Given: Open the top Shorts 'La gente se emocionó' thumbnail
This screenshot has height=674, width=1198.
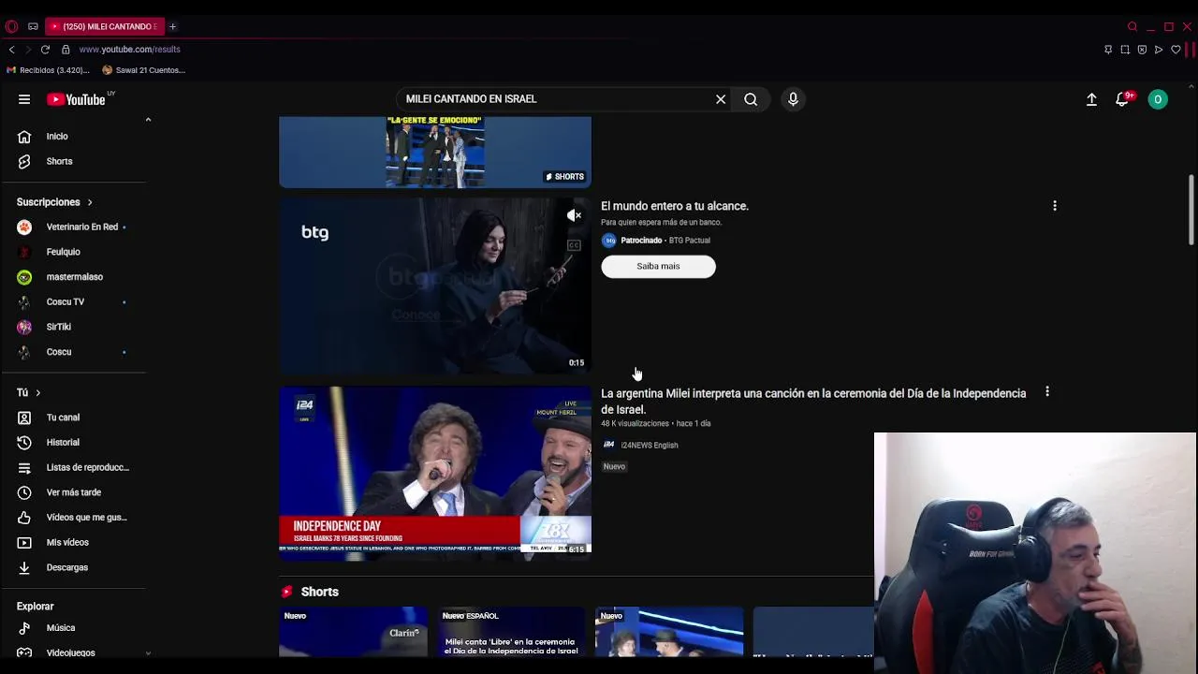Looking at the screenshot, I should 435,153.
